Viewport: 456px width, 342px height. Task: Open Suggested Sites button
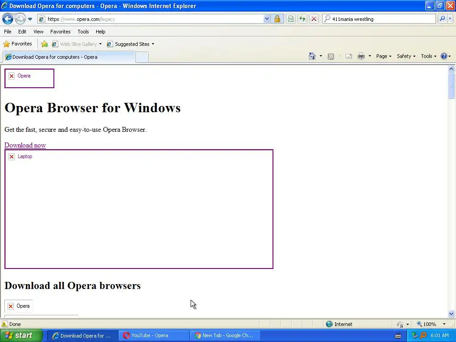coord(128,44)
